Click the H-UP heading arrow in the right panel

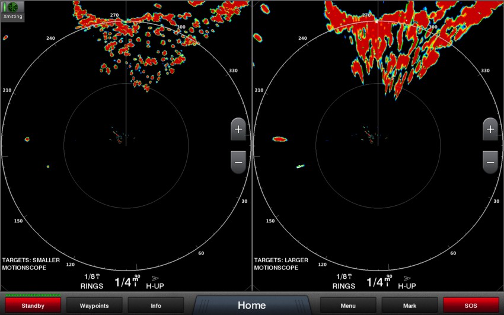pos(407,278)
